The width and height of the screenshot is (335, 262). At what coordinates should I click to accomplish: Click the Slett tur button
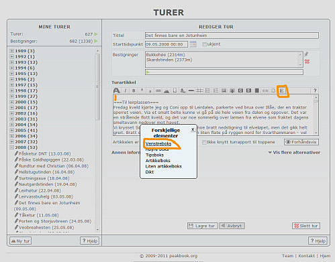click(x=306, y=226)
